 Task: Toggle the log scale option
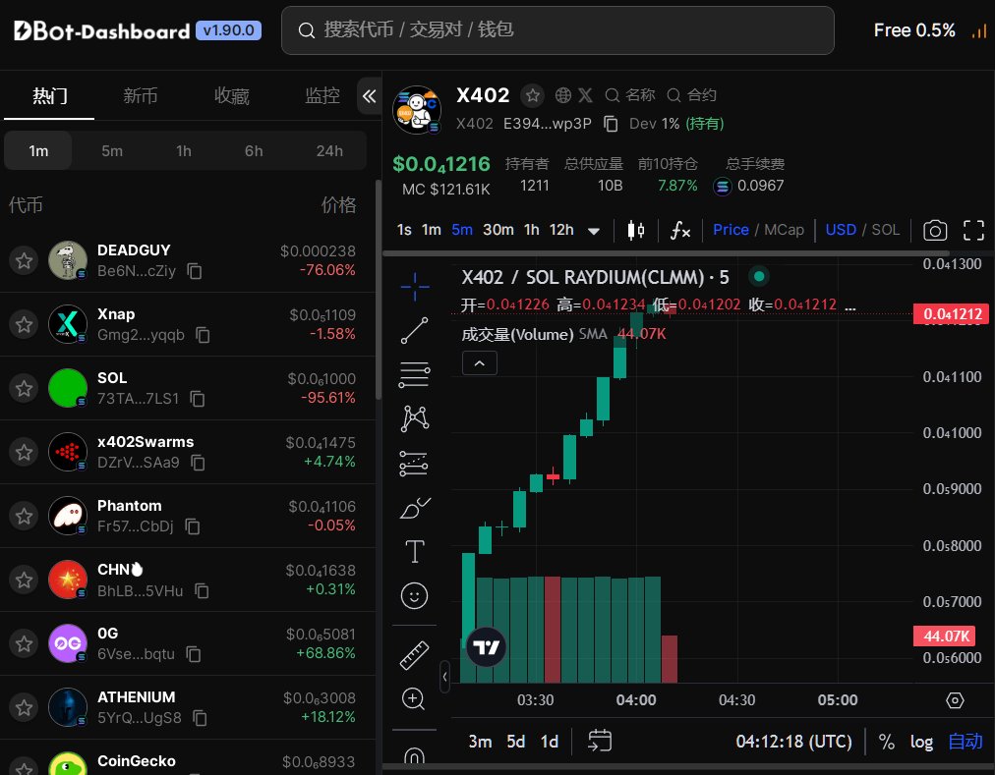coord(921,742)
